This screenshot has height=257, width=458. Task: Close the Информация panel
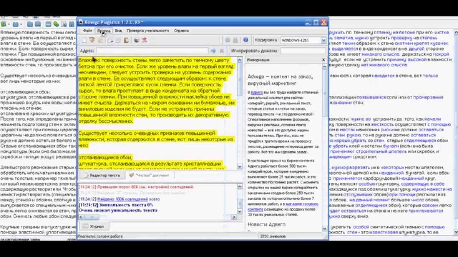323,60
